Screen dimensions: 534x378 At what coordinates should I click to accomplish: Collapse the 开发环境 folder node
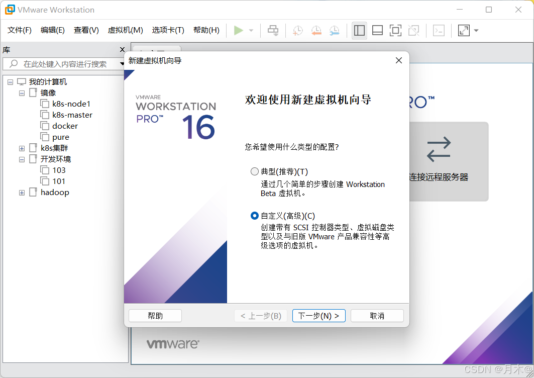coord(22,159)
